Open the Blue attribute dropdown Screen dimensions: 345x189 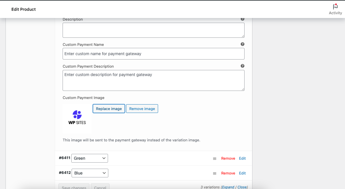(90, 173)
